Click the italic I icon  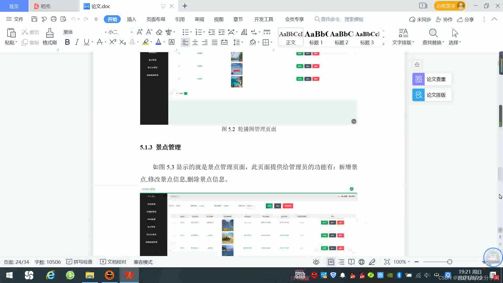point(77,42)
